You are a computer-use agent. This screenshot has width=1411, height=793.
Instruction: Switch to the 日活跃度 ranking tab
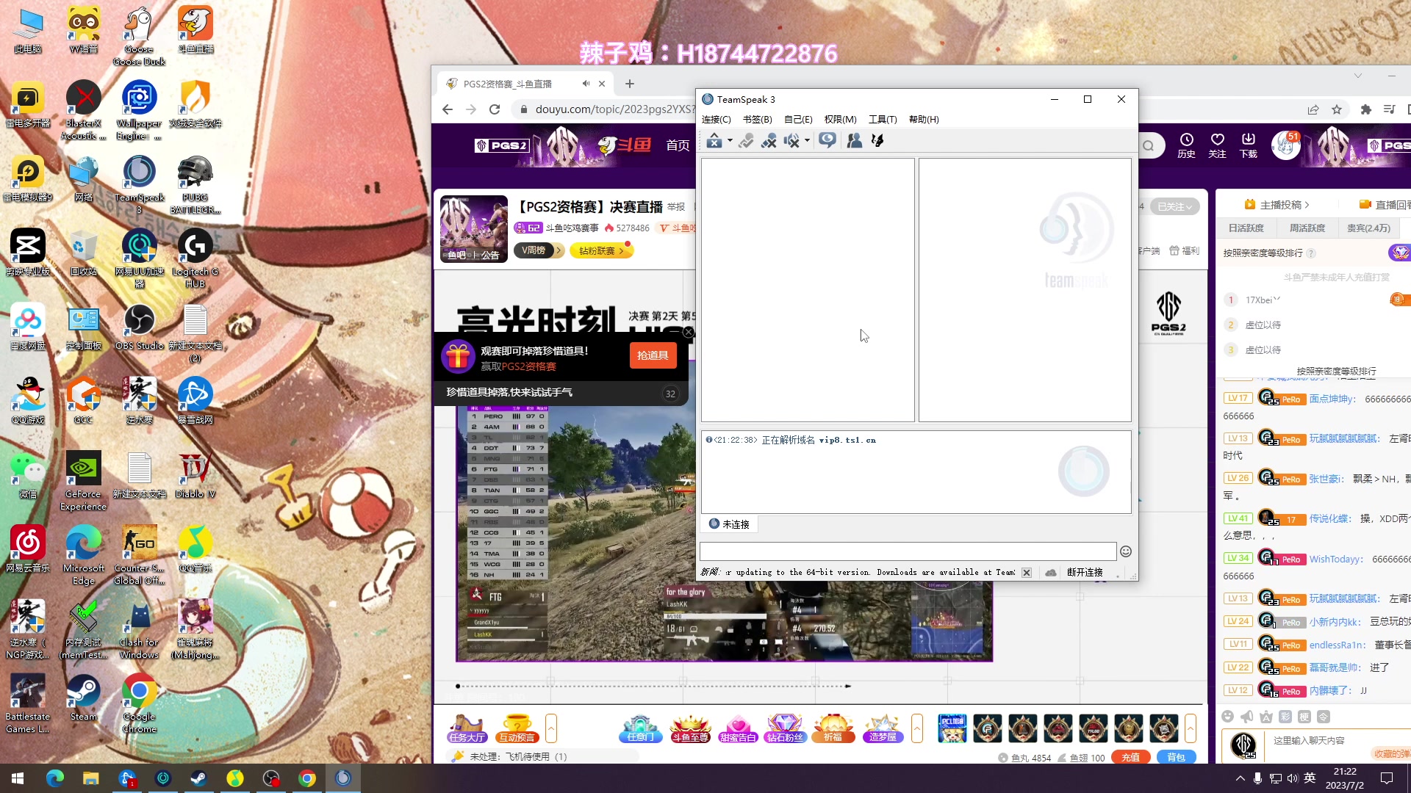click(x=1246, y=228)
